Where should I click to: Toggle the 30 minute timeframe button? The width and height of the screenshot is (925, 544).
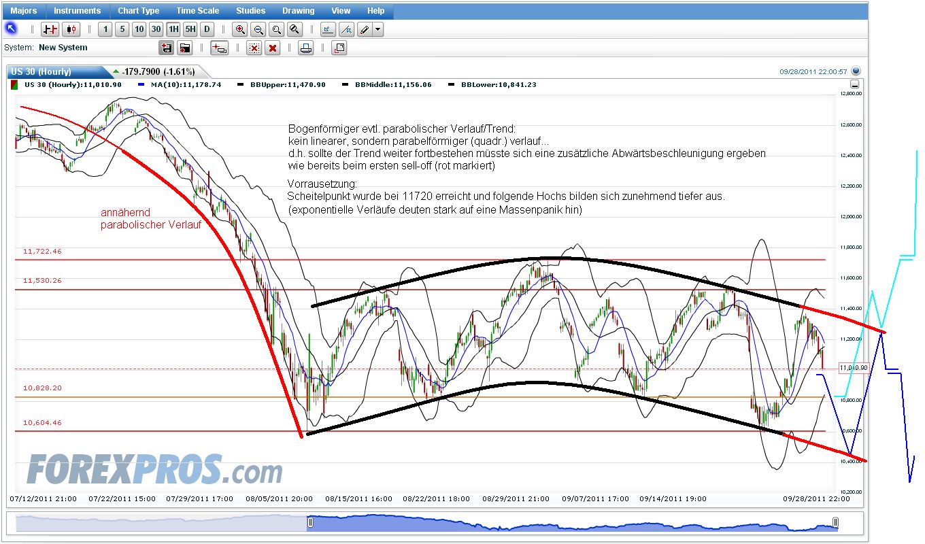(x=156, y=29)
